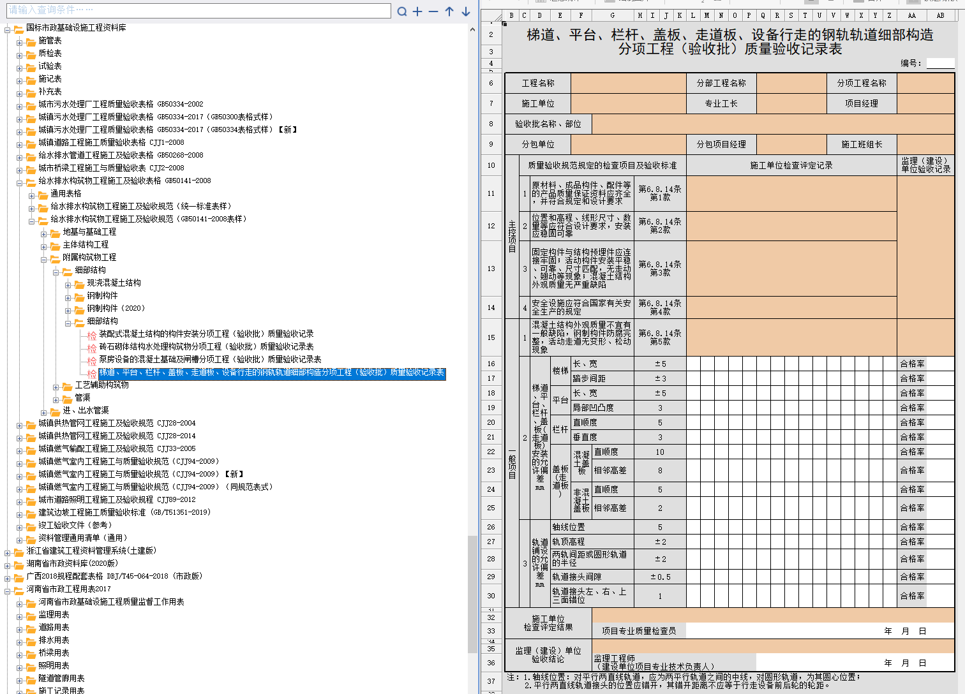Select 城市桥梁工程施工与质量验收表 CJJ2-2008
Image resolution: width=965 pixels, height=694 pixels.
click(111, 168)
